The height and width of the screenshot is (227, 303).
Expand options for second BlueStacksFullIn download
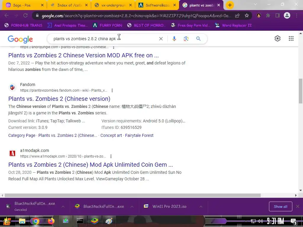tap(132, 207)
